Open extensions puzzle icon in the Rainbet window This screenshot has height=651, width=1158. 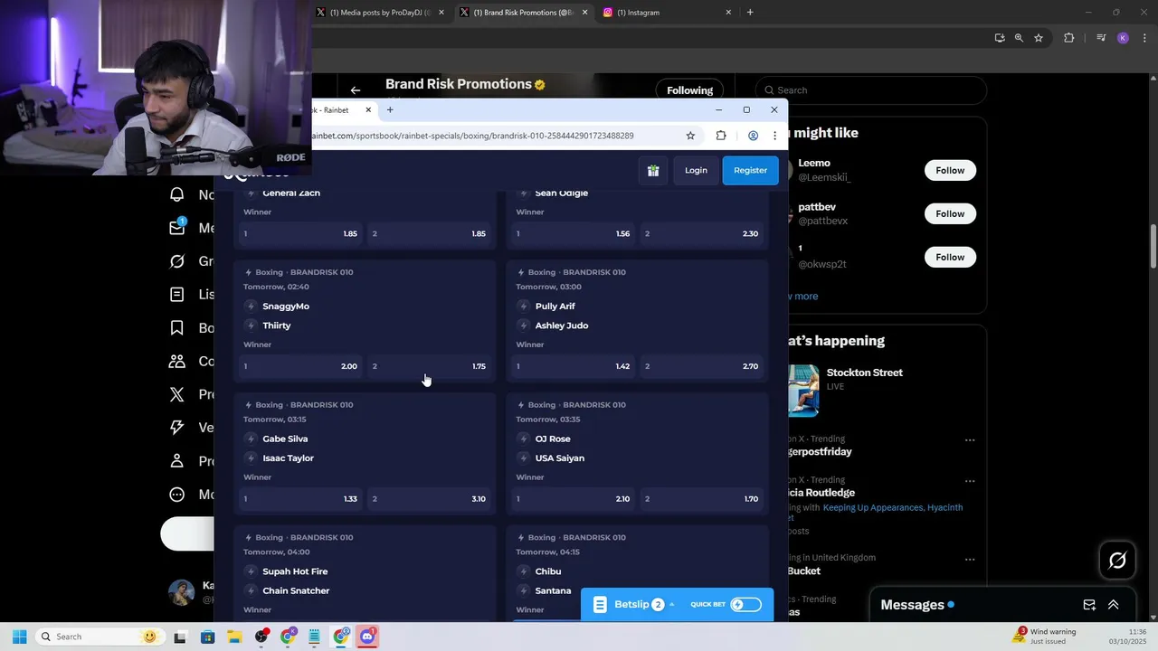[721, 136]
